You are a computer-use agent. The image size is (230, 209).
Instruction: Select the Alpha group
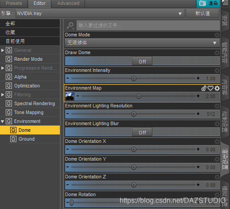pyautogui.click(x=30, y=77)
